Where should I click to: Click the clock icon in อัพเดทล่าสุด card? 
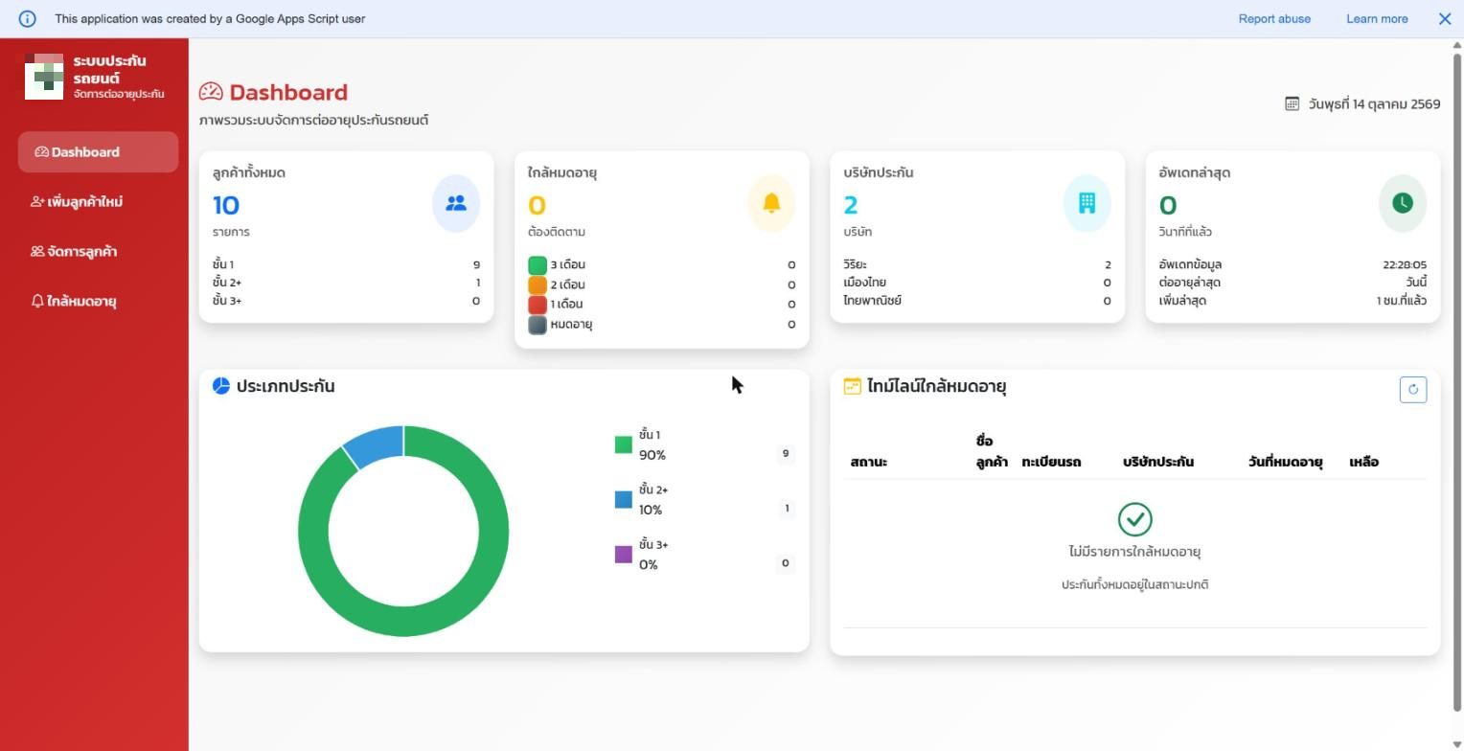click(x=1403, y=203)
